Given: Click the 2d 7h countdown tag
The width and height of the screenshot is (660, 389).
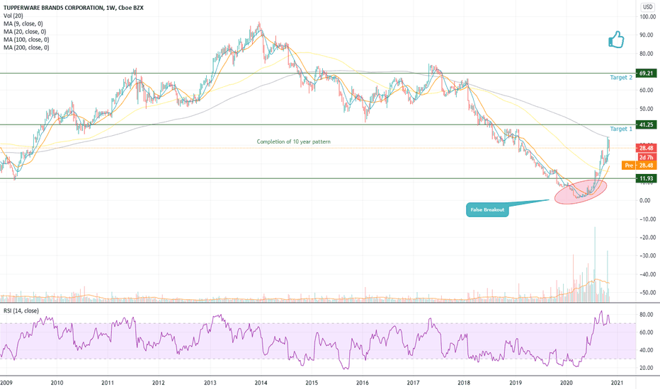Looking at the screenshot, I should pyautogui.click(x=646, y=157).
